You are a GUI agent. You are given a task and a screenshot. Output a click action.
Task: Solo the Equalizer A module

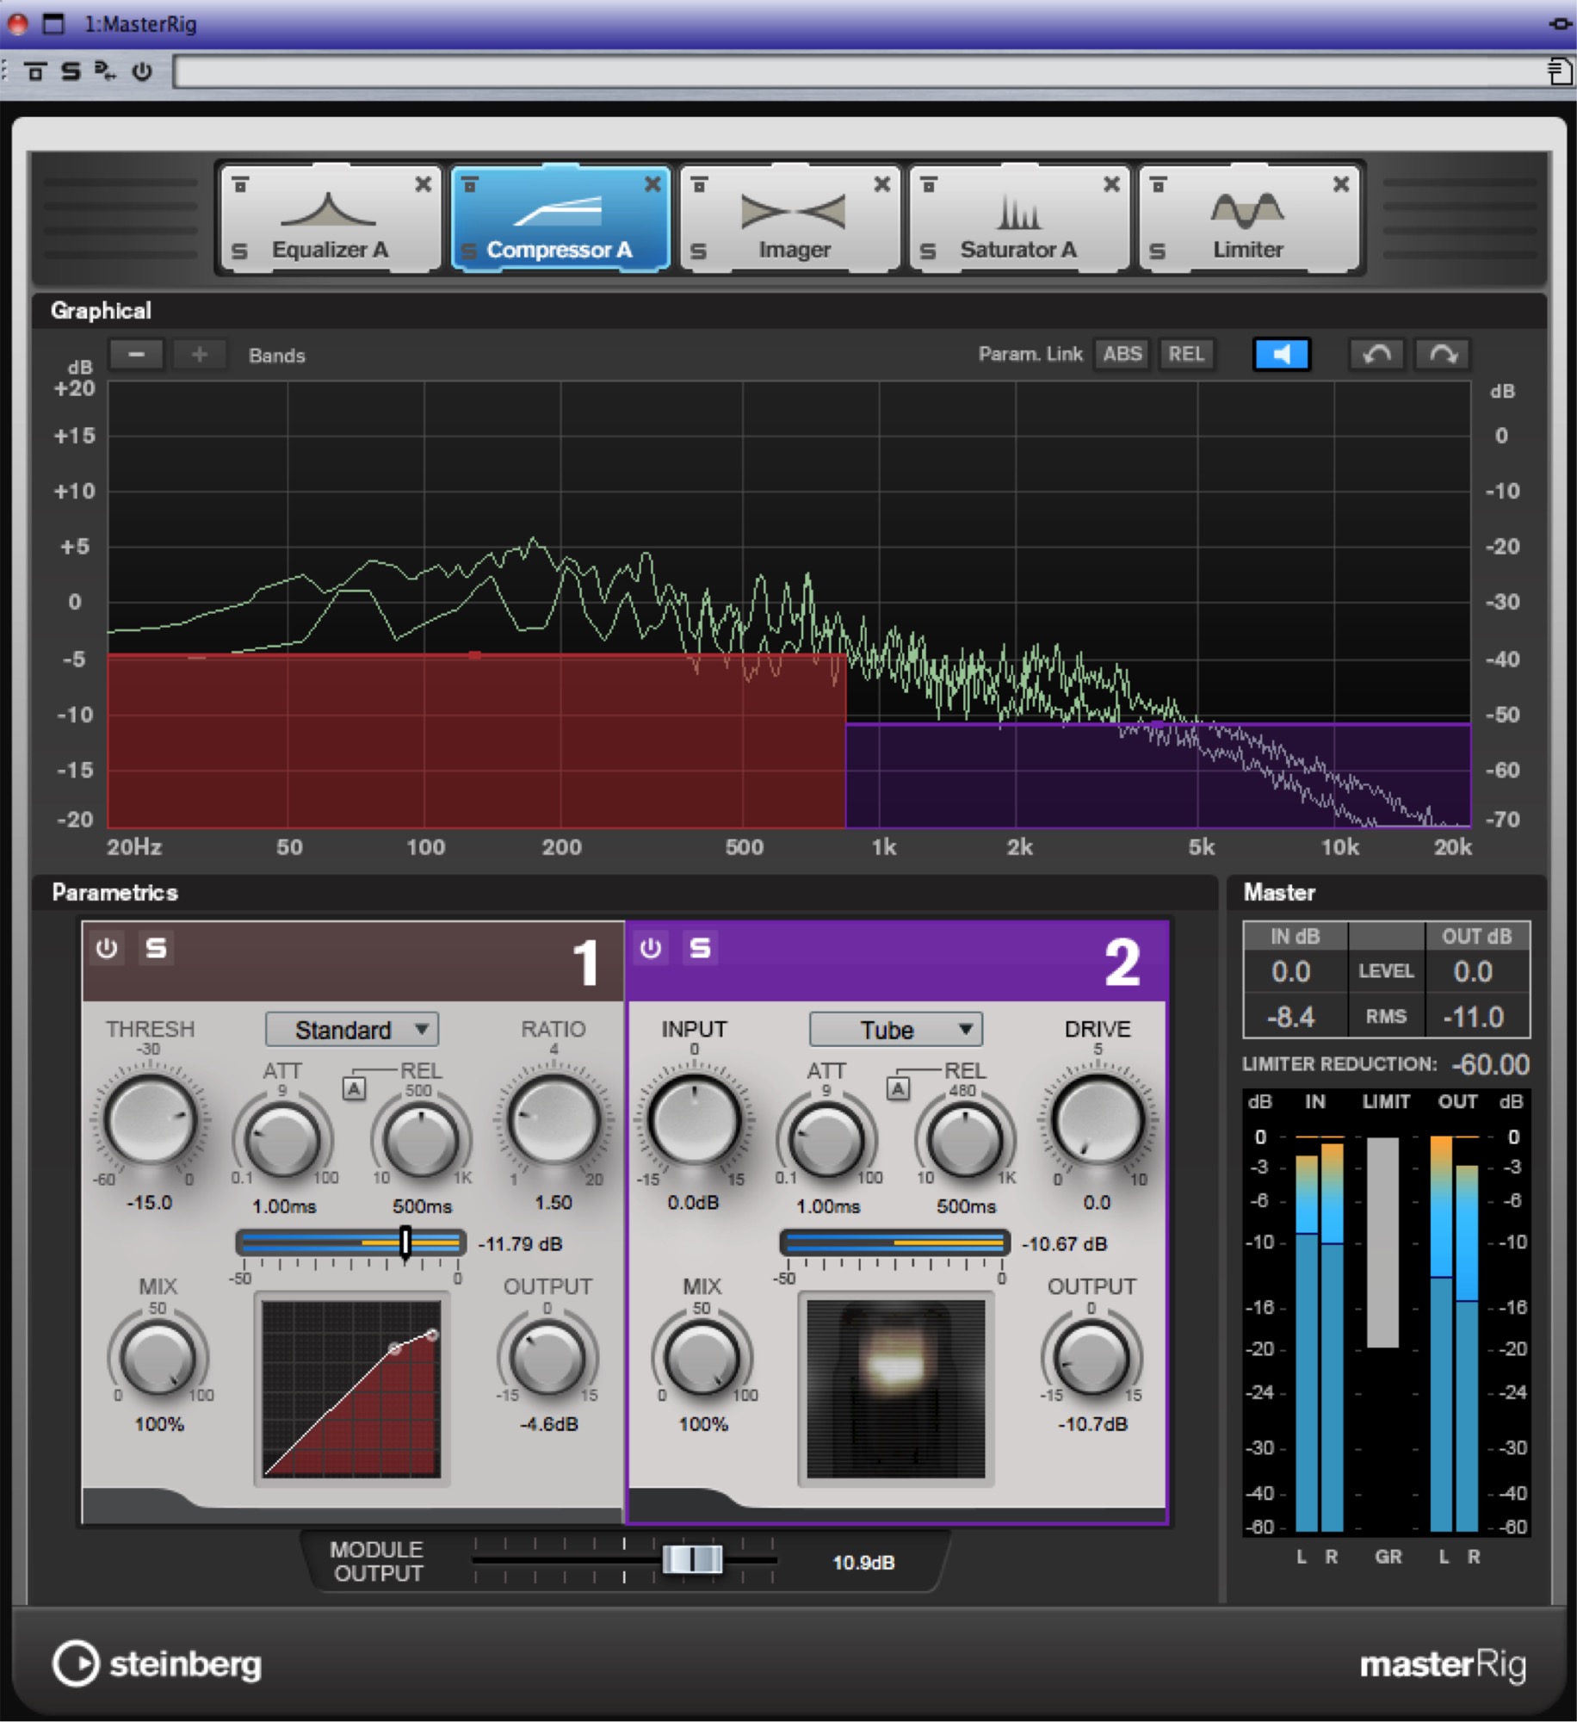pyautogui.click(x=240, y=251)
